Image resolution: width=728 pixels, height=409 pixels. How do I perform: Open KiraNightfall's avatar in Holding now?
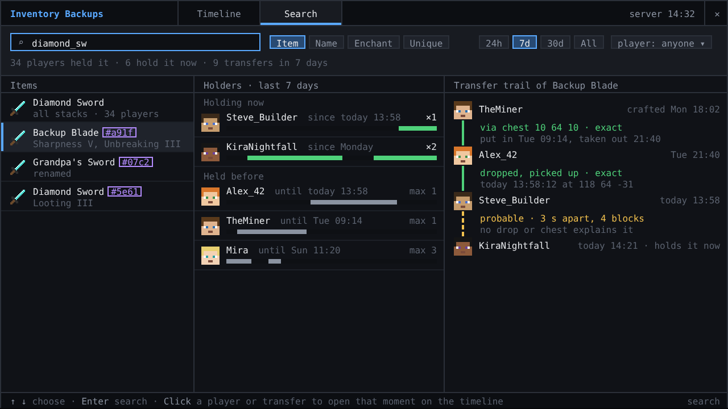coord(210,152)
